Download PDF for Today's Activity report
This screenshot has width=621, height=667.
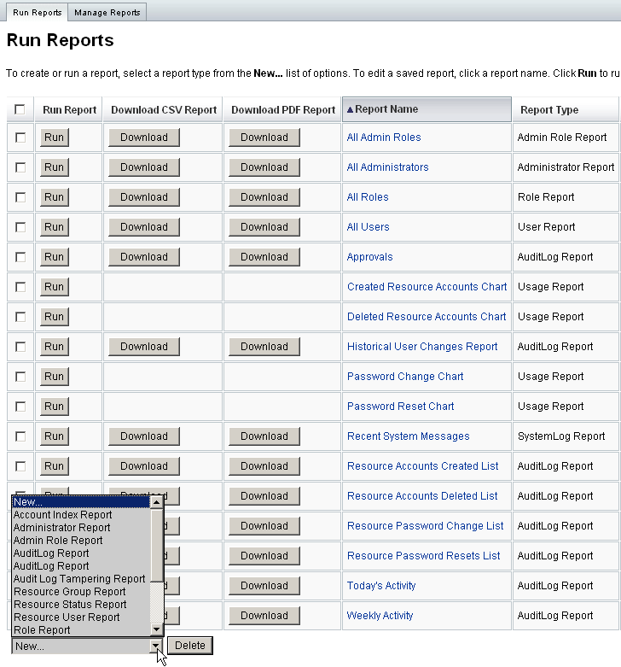tap(264, 586)
